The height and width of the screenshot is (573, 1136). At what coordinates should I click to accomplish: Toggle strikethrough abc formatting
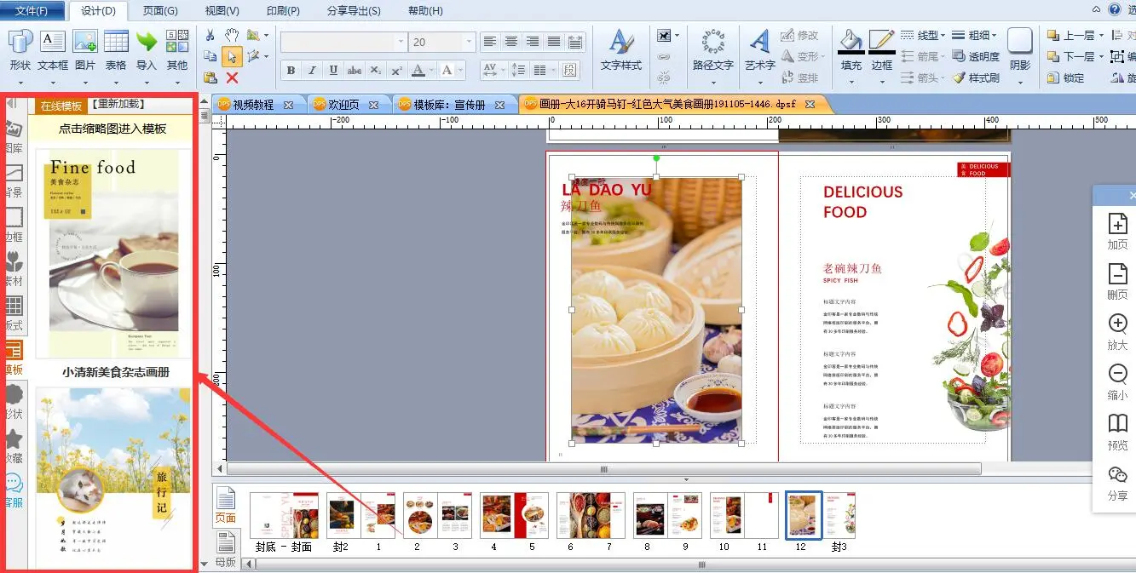[x=355, y=71]
